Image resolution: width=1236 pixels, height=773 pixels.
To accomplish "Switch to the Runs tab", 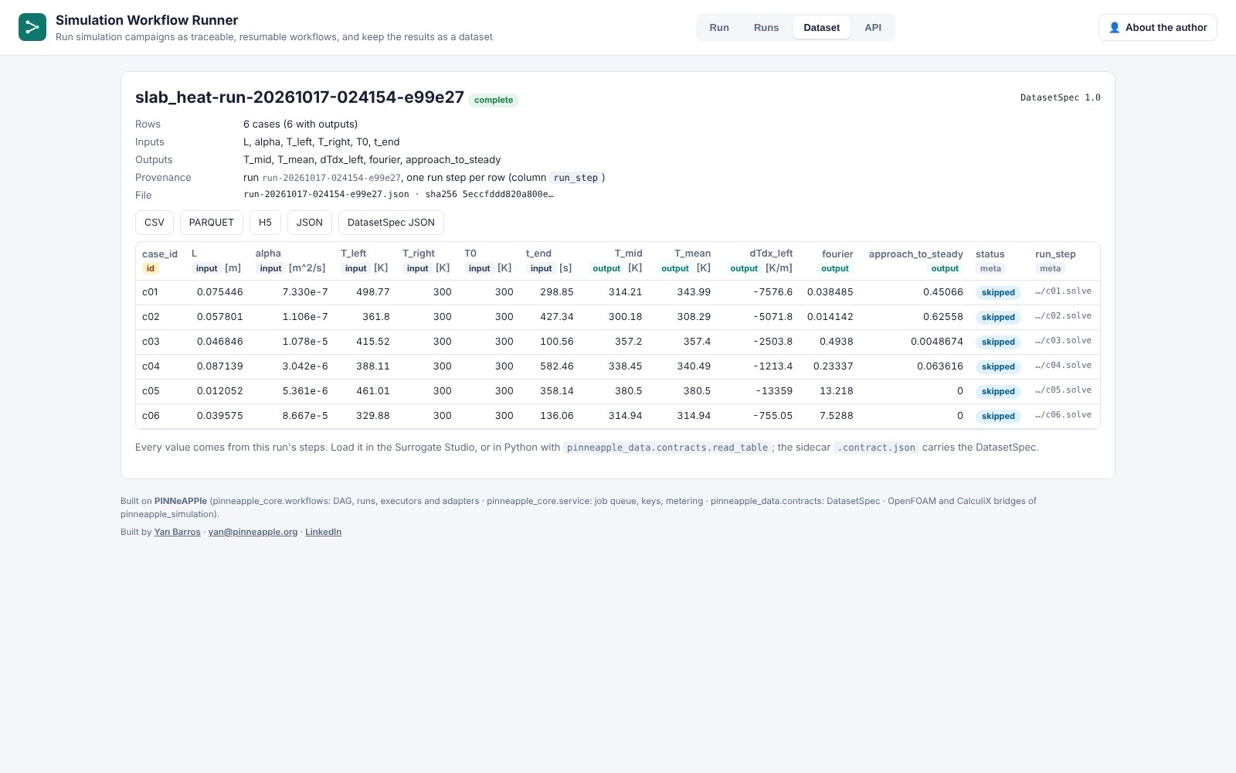I will (766, 27).
